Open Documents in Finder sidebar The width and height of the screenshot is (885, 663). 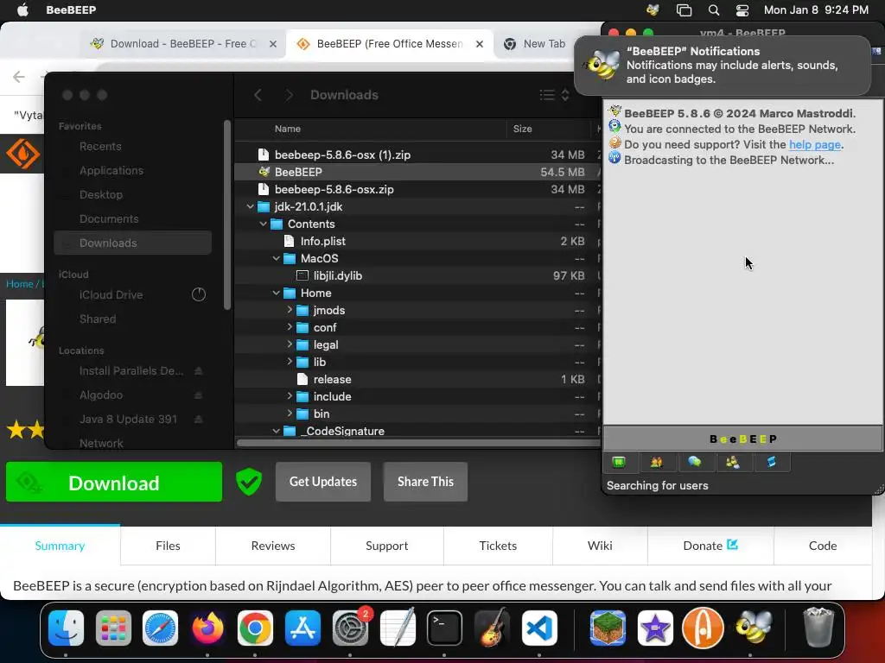coord(132,218)
